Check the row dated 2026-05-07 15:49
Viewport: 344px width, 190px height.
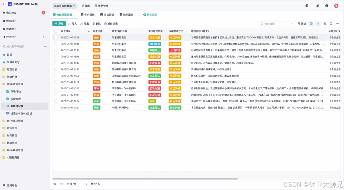(56, 37)
